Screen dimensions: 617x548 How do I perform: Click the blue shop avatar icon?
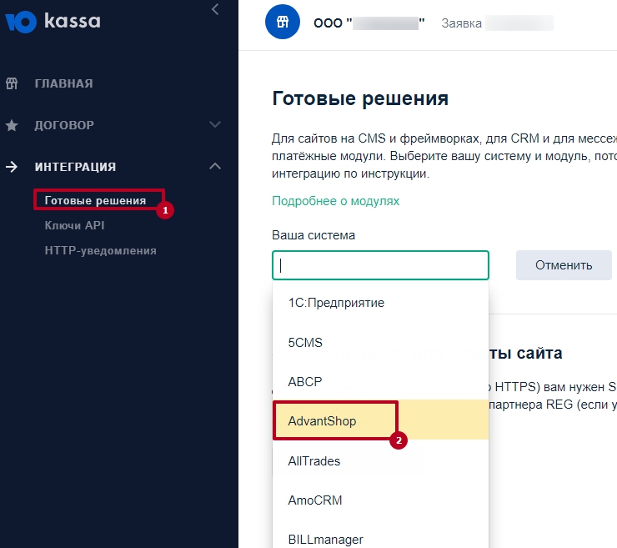(282, 23)
